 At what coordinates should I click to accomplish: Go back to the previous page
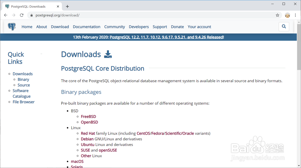(6, 15)
